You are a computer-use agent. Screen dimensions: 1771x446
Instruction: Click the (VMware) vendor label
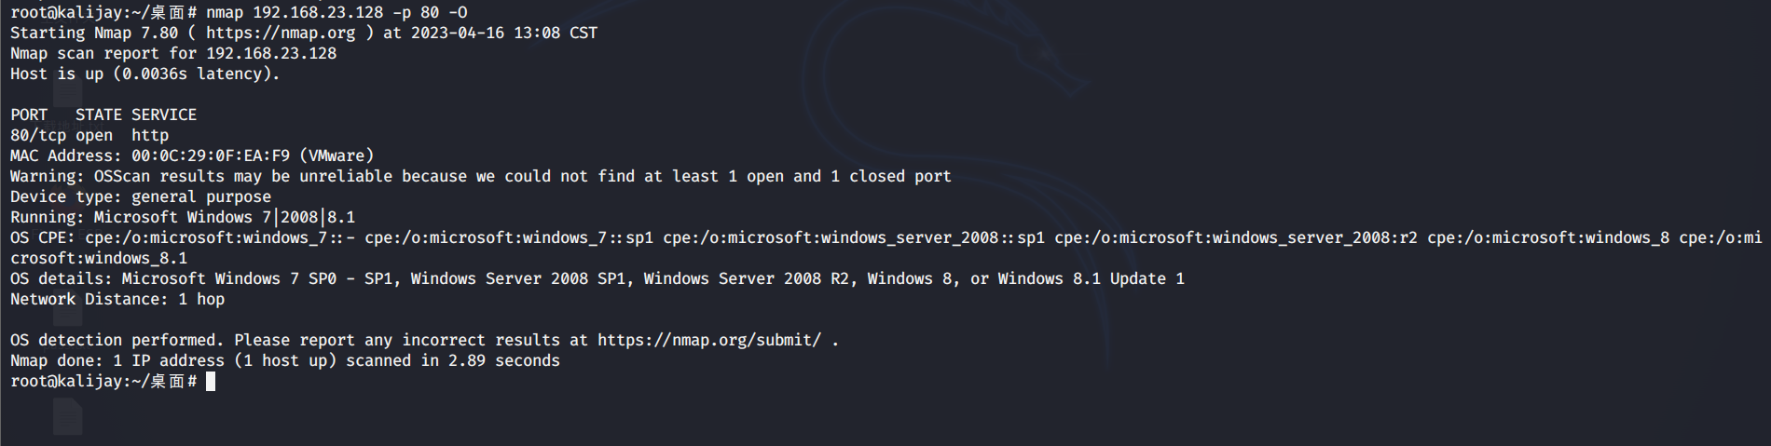click(x=336, y=155)
